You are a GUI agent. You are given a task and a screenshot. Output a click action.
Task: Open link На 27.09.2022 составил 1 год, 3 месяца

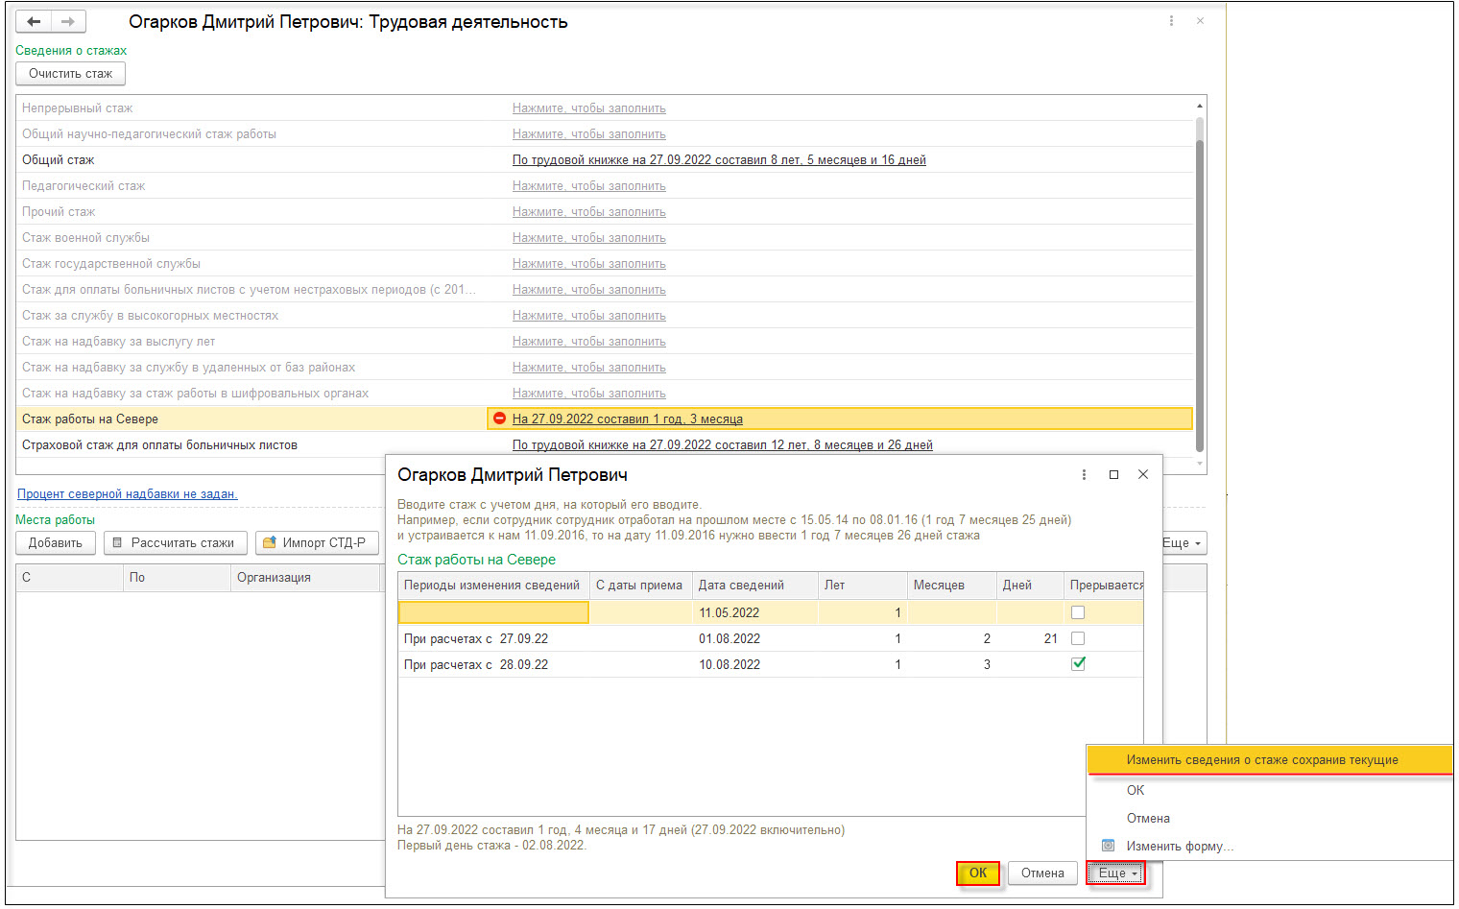point(628,419)
